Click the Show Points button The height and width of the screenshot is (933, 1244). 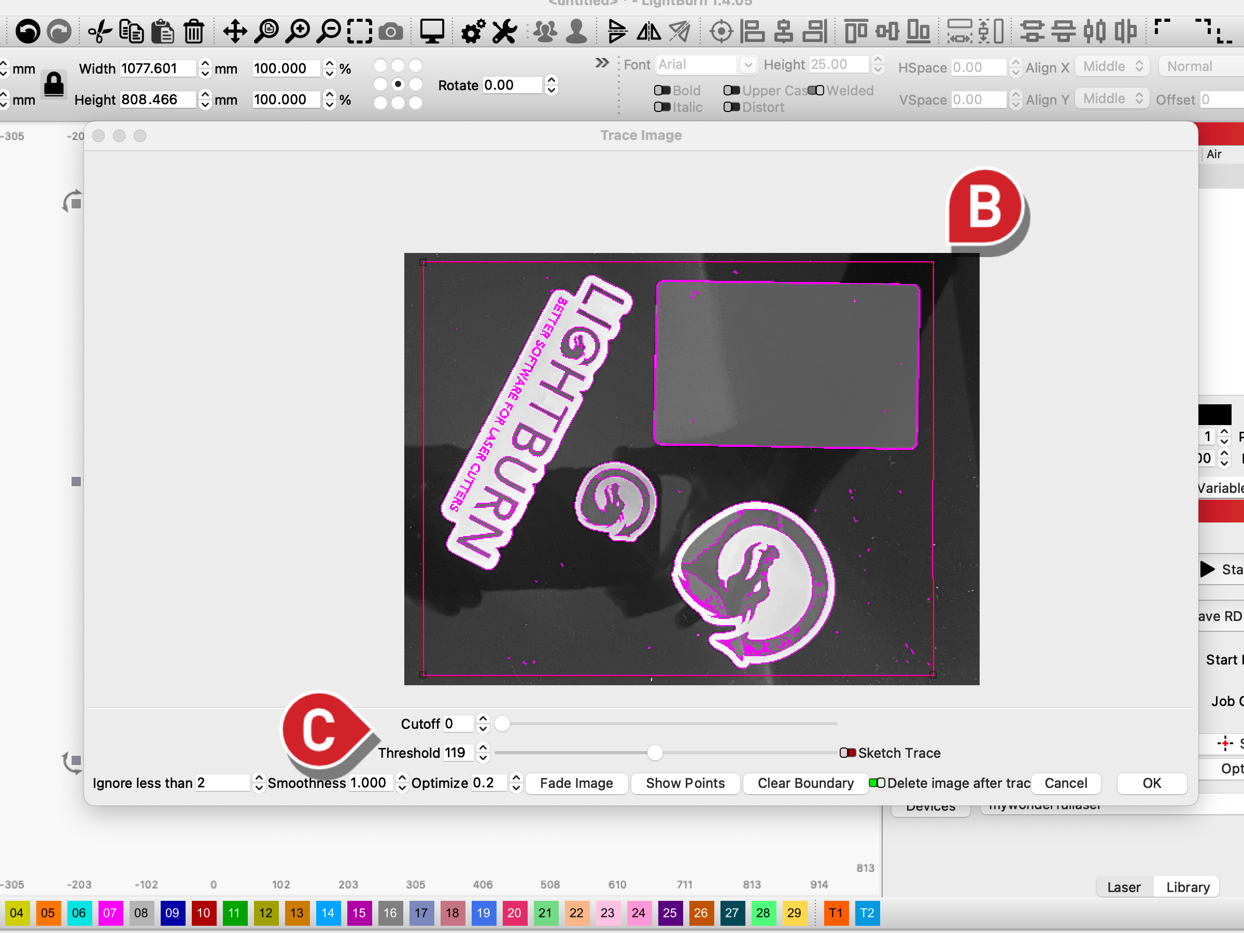click(x=684, y=783)
